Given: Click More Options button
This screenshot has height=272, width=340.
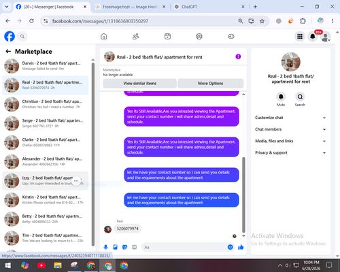Looking at the screenshot, I should click(211, 84).
